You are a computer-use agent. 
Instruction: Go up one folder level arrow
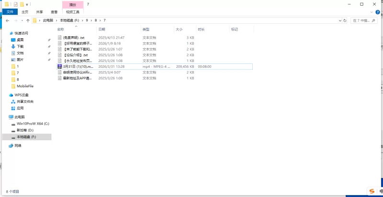click(x=28, y=21)
